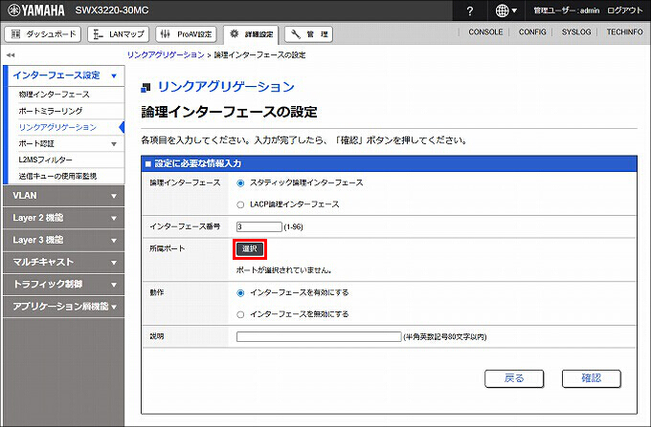The width and height of the screenshot is (651, 427).
Task: Open the CONSOLE link
Action: [485, 32]
